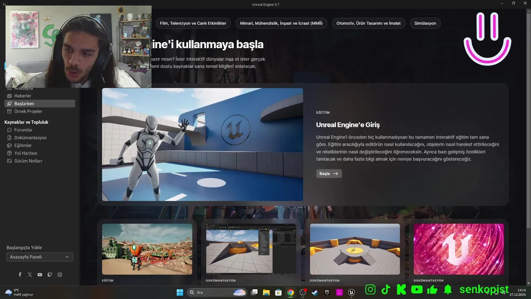
Task: Click the Instagram icon in sidebar footer
Action: click(60, 274)
